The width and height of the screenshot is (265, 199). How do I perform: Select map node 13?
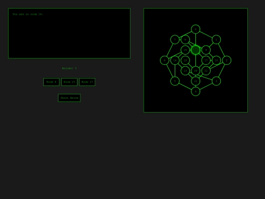185,71
